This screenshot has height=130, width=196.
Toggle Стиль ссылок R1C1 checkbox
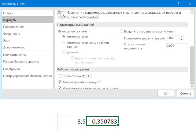[60, 76]
